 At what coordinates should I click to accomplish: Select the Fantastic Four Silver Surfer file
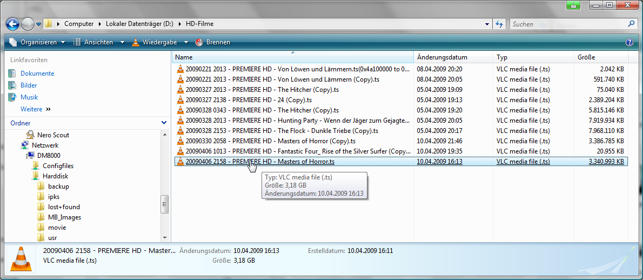coord(400,151)
